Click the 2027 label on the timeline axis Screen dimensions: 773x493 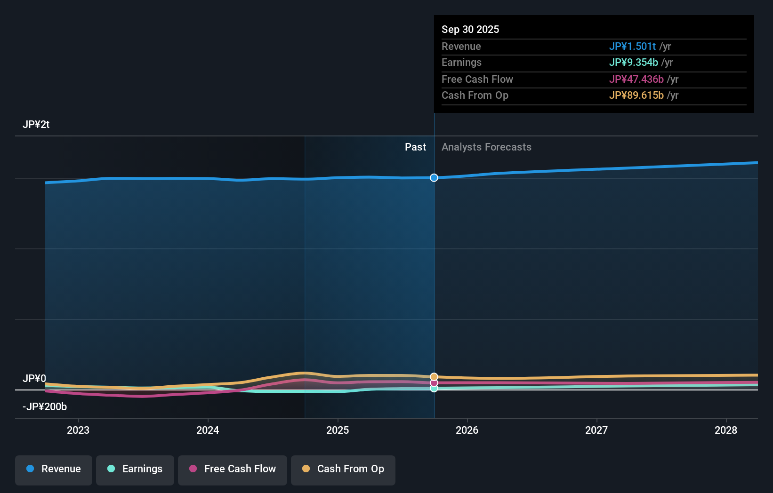(x=596, y=430)
